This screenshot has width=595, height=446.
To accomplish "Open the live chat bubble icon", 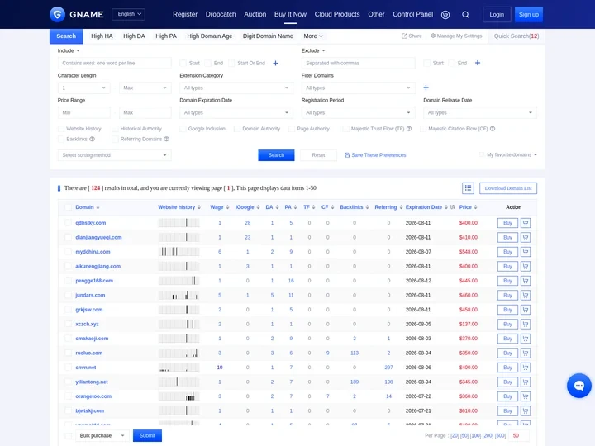I will (578, 386).
